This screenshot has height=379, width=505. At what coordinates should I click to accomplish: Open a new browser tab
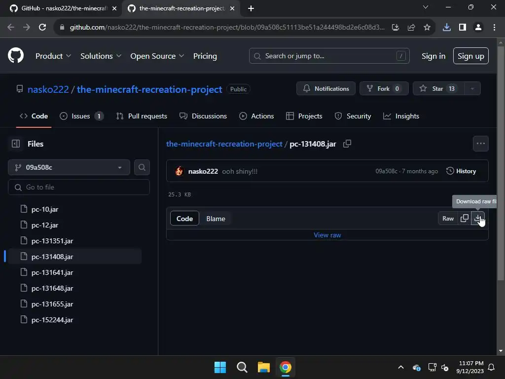(x=251, y=8)
